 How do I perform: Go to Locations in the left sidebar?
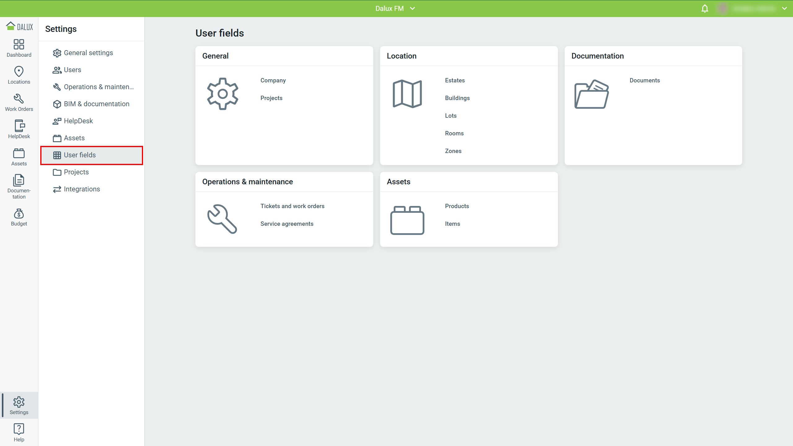tap(19, 72)
